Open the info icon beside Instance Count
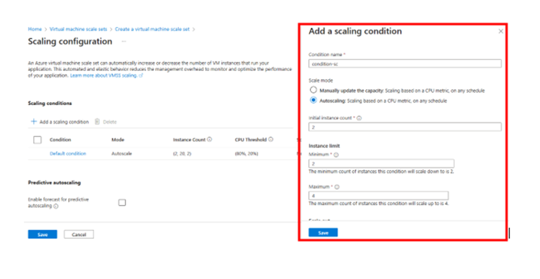540x279 pixels. click(210, 139)
